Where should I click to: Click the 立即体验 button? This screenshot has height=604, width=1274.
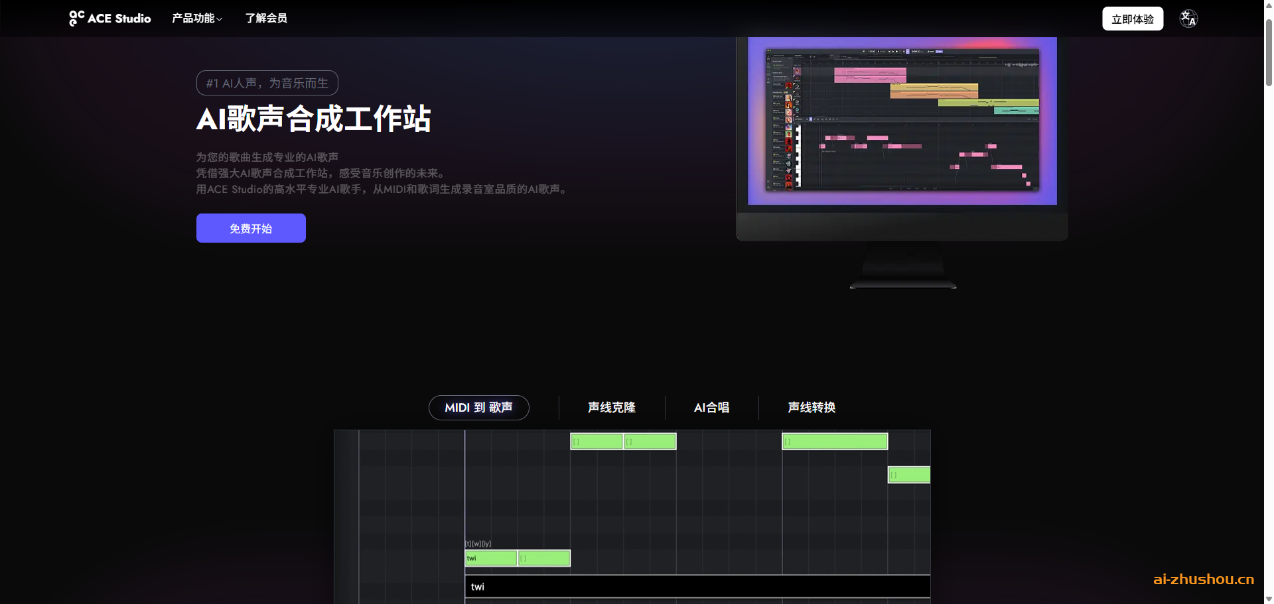click(x=1132, y=19)
